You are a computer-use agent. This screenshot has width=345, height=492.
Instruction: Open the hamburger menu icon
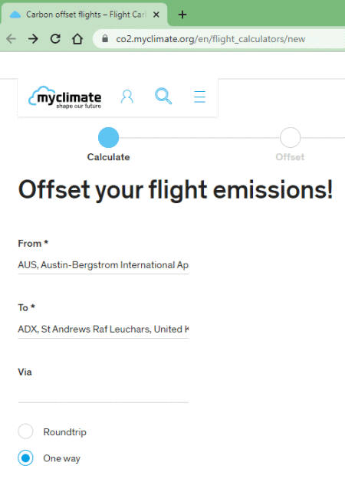(x=199, y=97)
